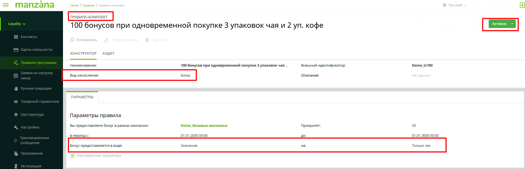Click the start date 01.01.2000 00:00

194,136
